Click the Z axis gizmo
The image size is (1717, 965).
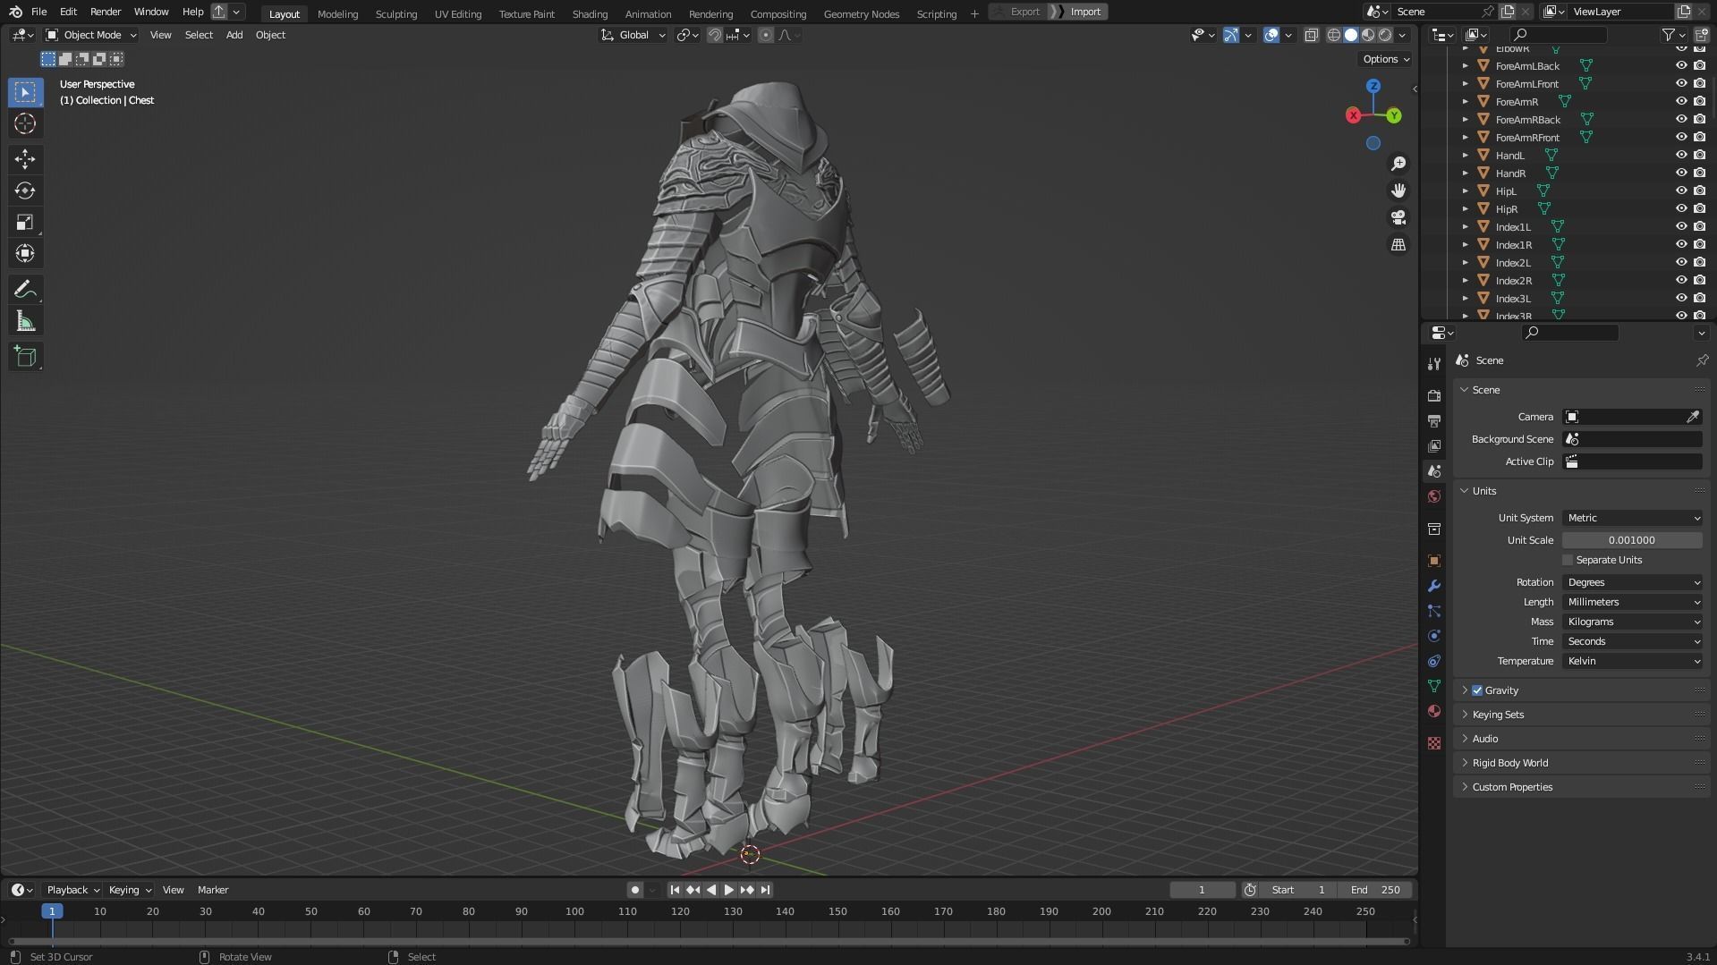pyautogui.click(x=1373, y=86)
